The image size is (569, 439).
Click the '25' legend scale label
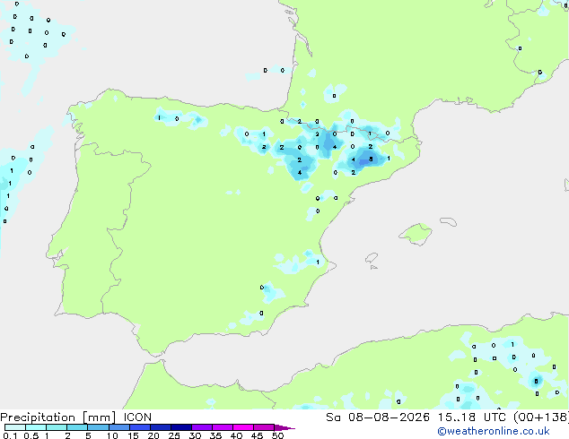tap(174, 435)
